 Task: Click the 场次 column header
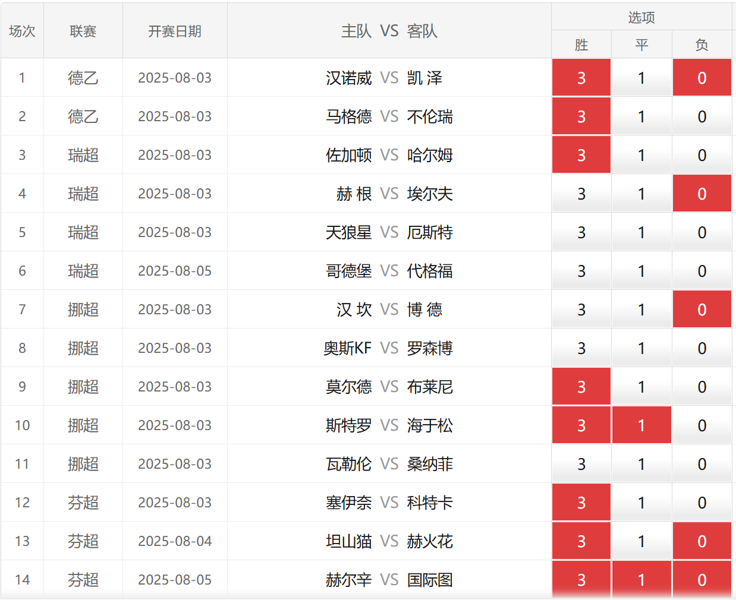tap(23, 31)
